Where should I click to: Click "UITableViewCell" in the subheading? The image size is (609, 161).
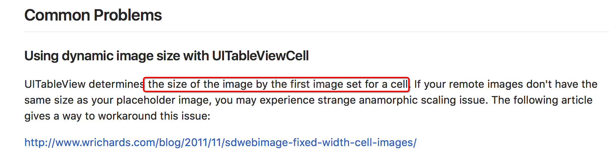coord(260,56)
